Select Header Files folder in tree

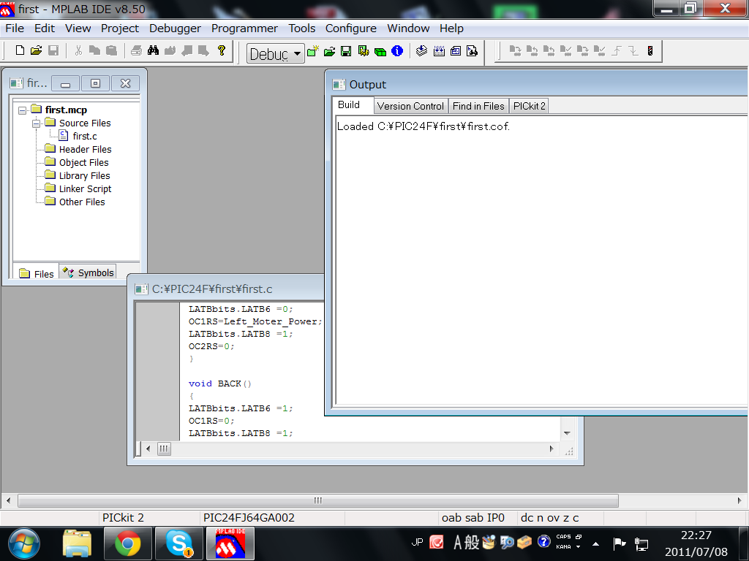click(85, 149)
